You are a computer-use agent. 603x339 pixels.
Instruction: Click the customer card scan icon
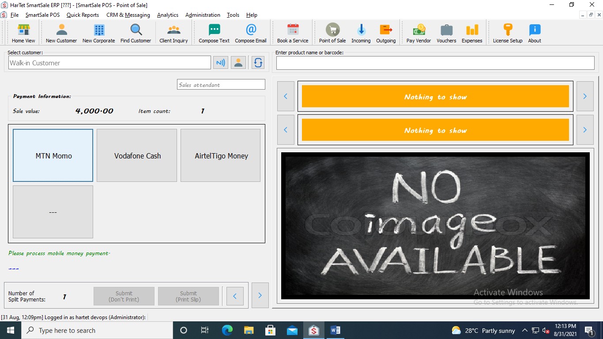click(220, 63)
